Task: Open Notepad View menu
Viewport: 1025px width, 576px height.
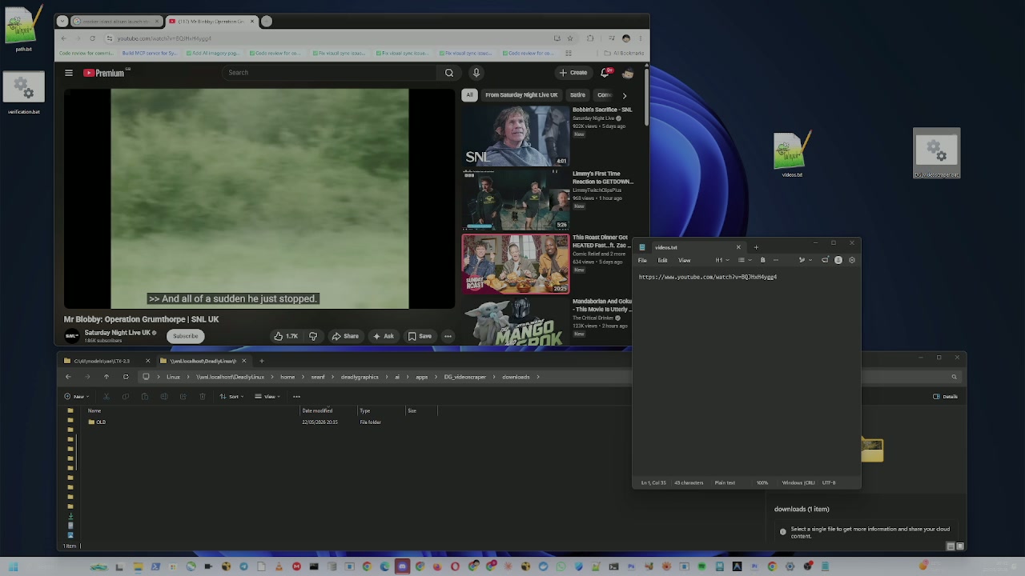Action: point(685,260)
